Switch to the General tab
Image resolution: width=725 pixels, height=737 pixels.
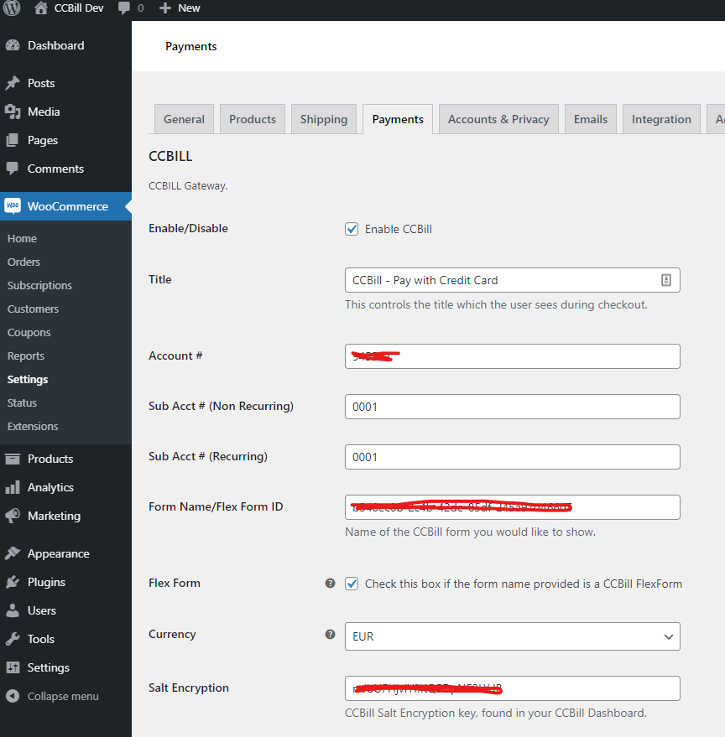[x=184, y=119]
